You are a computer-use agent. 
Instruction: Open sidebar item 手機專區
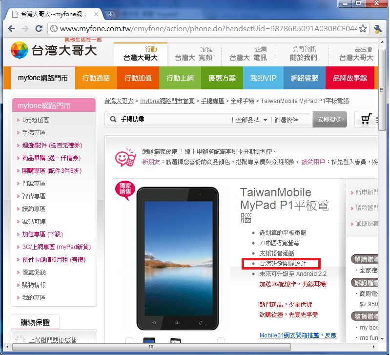click(34, 133)
